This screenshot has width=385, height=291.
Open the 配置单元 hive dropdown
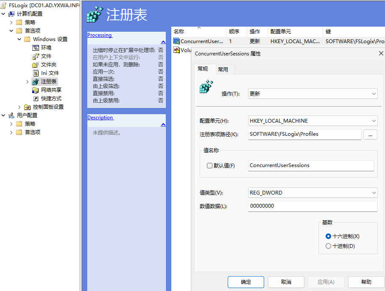point(312,121)
